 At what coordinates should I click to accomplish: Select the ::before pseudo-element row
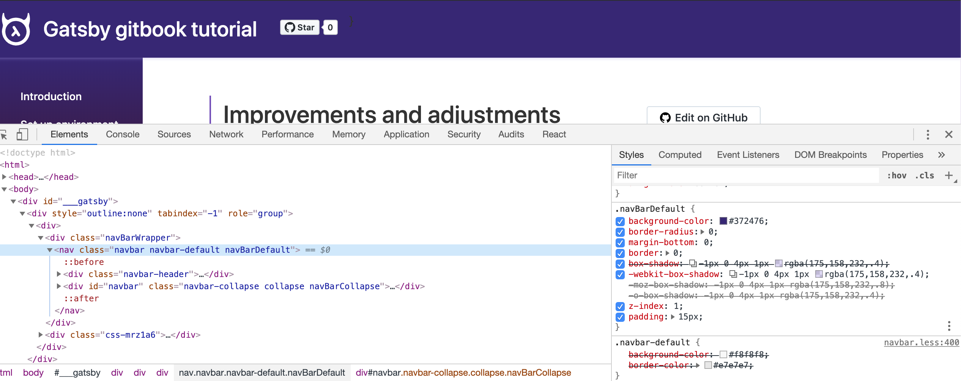point(84,262)
